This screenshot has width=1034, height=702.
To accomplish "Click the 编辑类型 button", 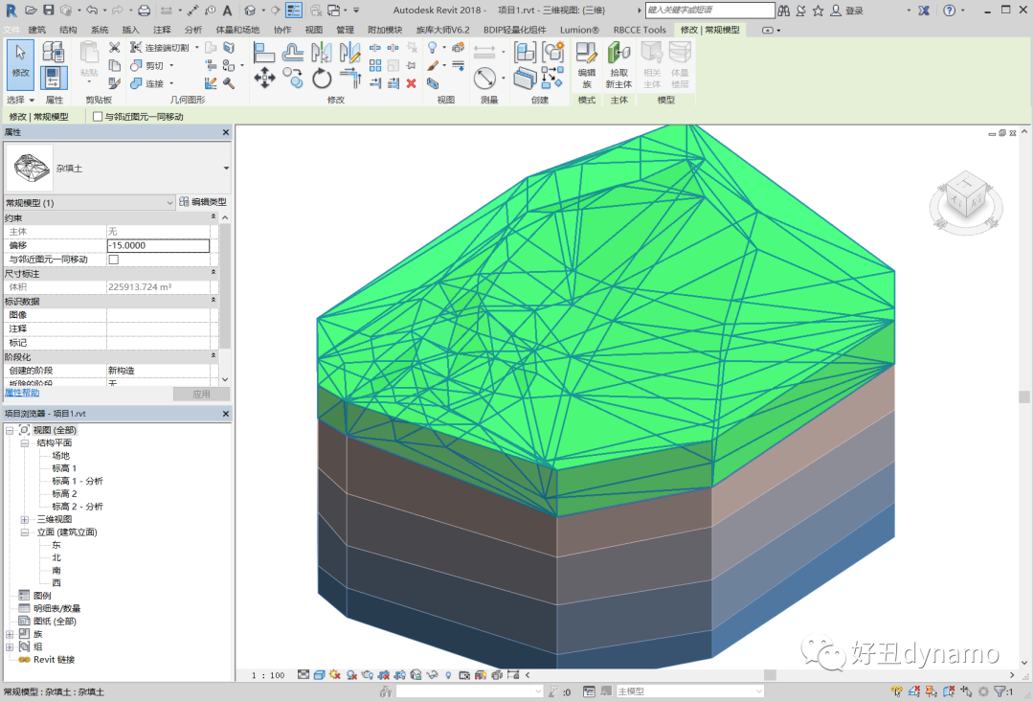I will (203, 202).
